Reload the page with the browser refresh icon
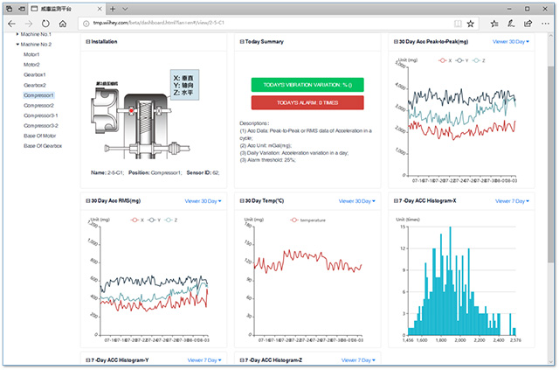The height and width of the screenshot is (370, 559). (x=45, y=24)
